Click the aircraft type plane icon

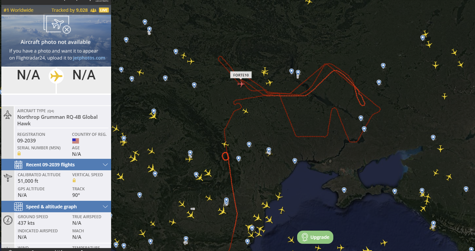click(x=8, y=115)
